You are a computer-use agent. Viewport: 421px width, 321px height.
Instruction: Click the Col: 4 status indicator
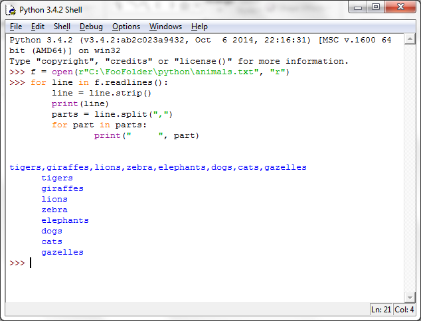click(404, 310)
